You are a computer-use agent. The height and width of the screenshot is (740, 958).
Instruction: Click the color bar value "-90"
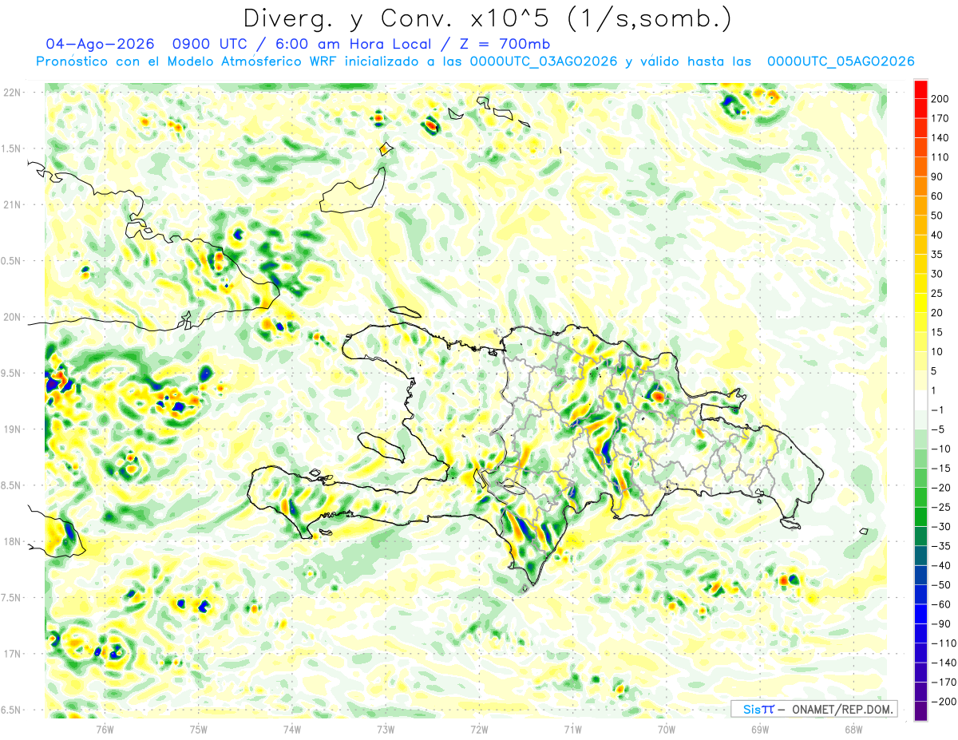point(940,624)
